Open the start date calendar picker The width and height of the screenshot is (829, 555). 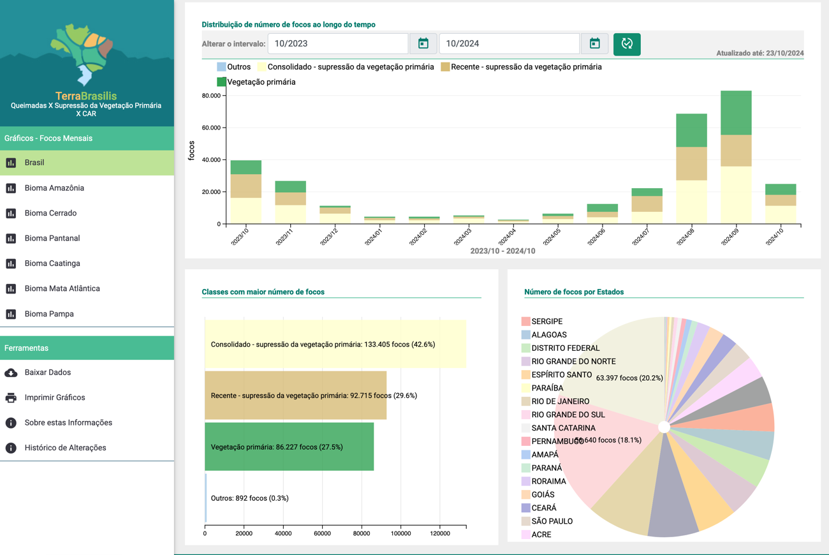[x=423, y=44]
